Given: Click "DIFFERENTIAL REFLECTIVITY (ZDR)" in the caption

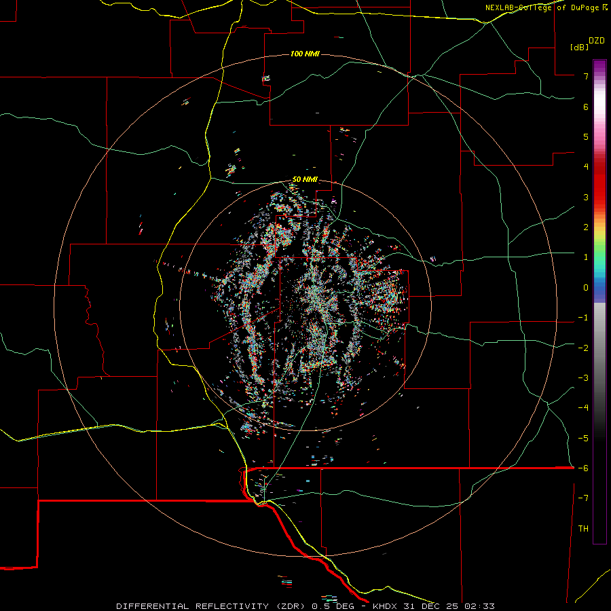Looking at the screenshot, I should [212, 606].
